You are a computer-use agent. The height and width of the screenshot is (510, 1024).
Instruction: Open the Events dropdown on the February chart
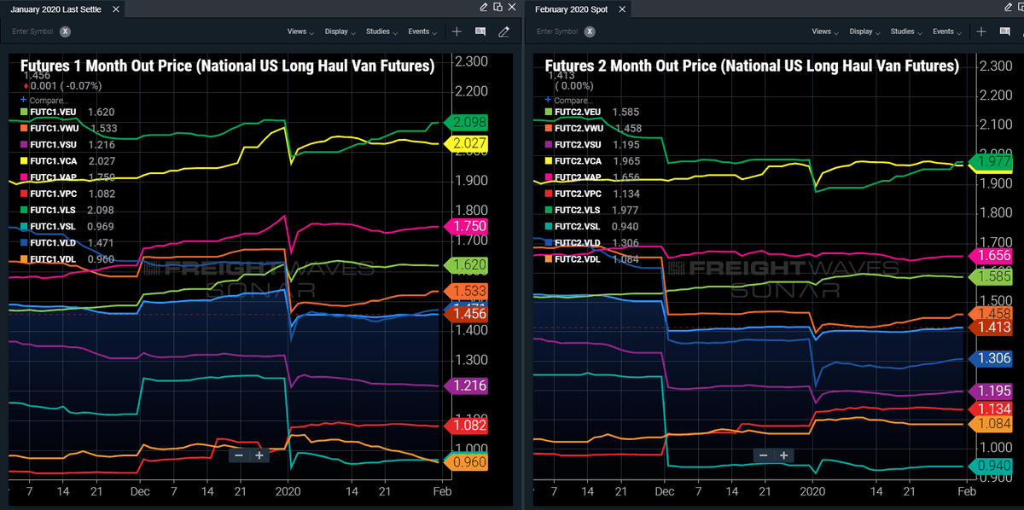pos(946,32)
